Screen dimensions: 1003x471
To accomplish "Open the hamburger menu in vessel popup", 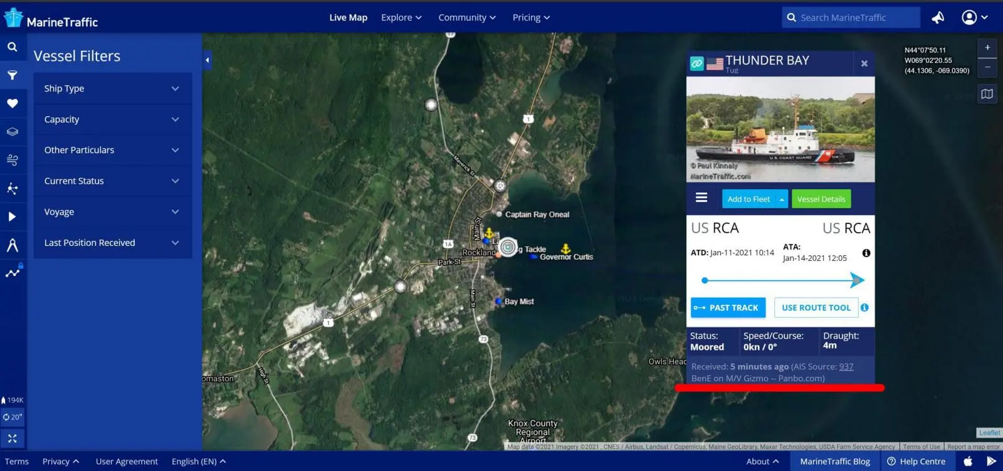I will (701, 198).
